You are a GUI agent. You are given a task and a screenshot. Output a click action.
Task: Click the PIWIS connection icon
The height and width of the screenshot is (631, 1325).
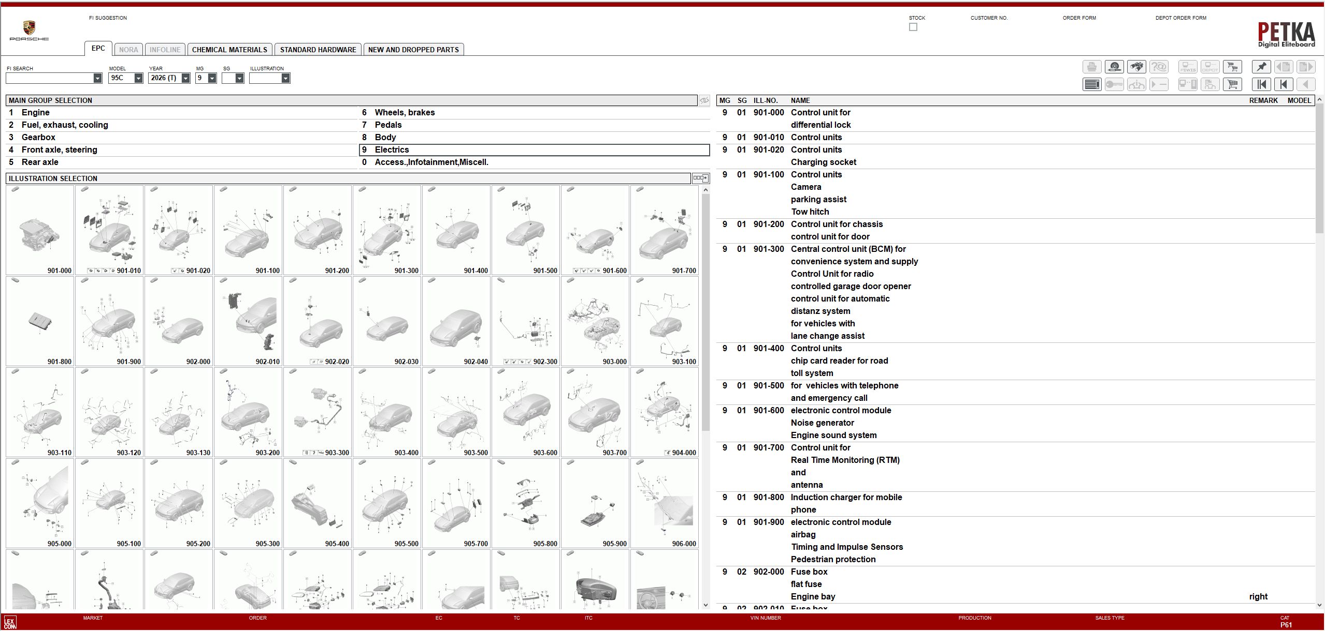click(x=1188, y=67)
